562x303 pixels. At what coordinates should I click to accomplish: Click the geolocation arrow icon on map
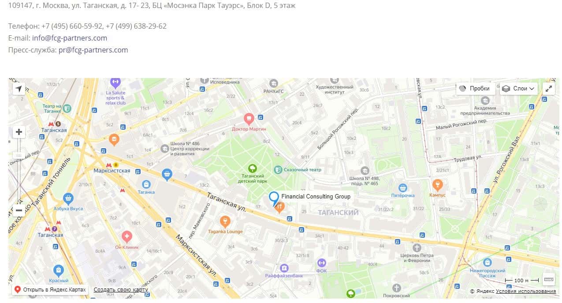[x=19, y=89]
